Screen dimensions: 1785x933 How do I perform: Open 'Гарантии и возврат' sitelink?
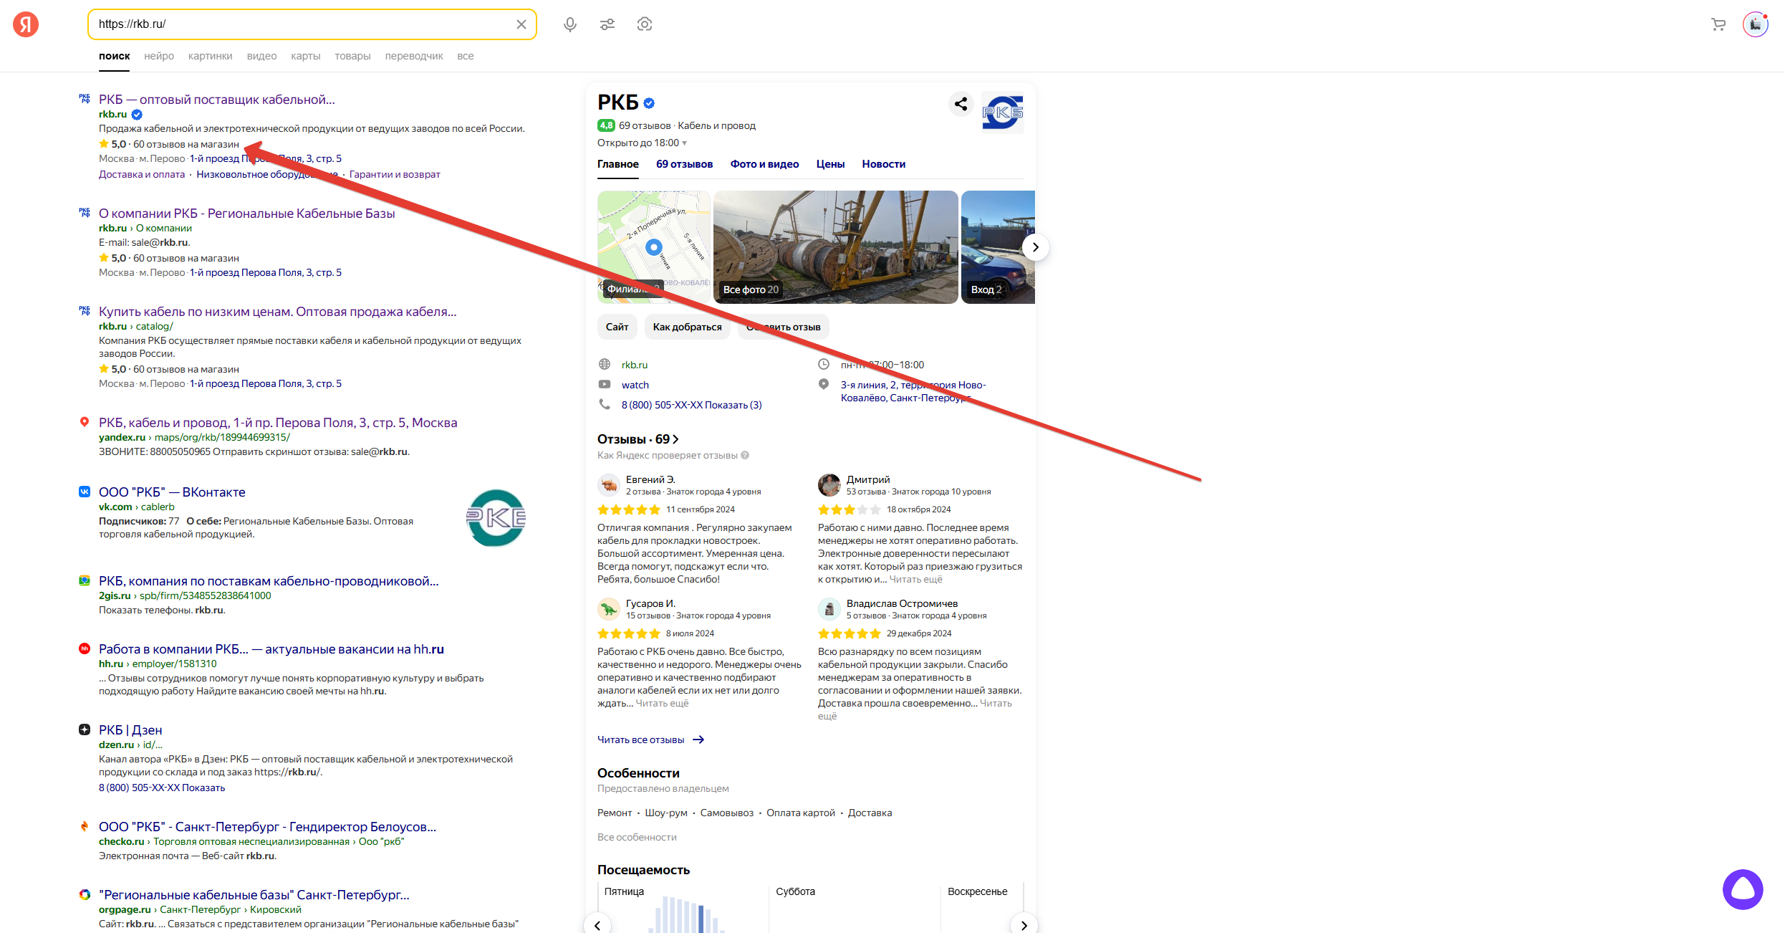point(395,174)
